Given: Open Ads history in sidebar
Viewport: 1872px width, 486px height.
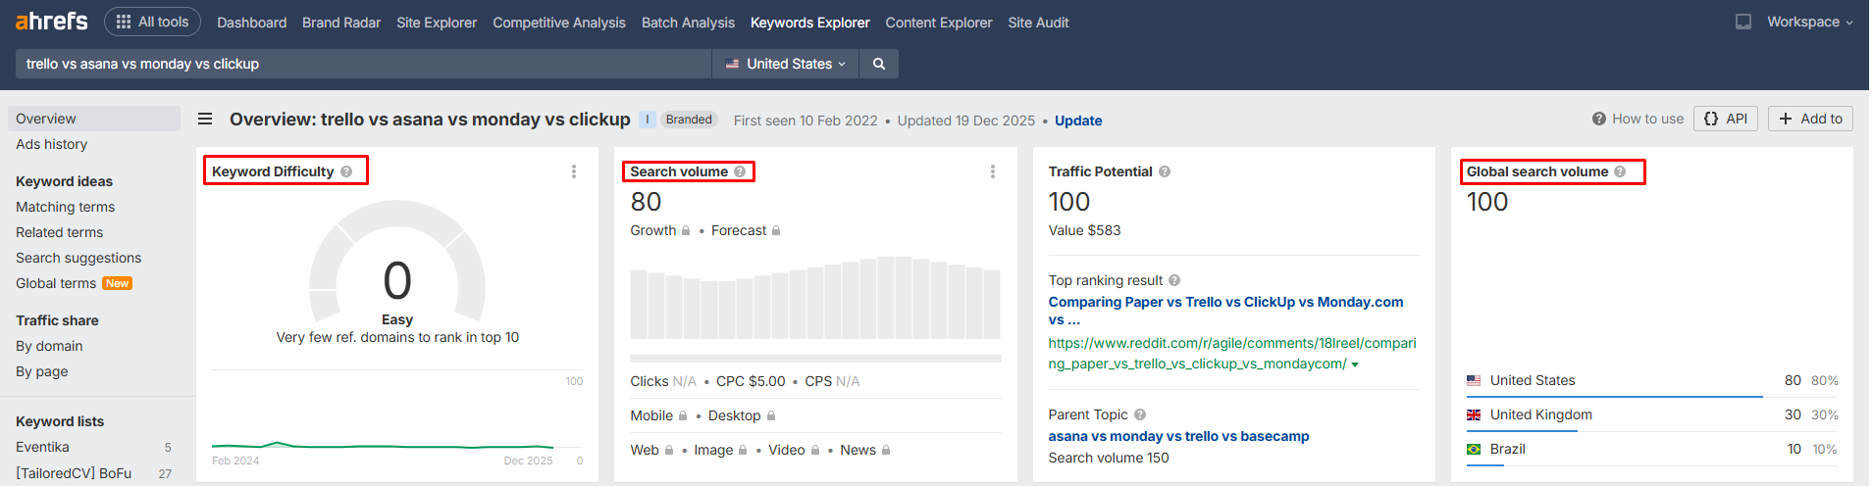Looking at the screenshot, I should tap(52, 144).
